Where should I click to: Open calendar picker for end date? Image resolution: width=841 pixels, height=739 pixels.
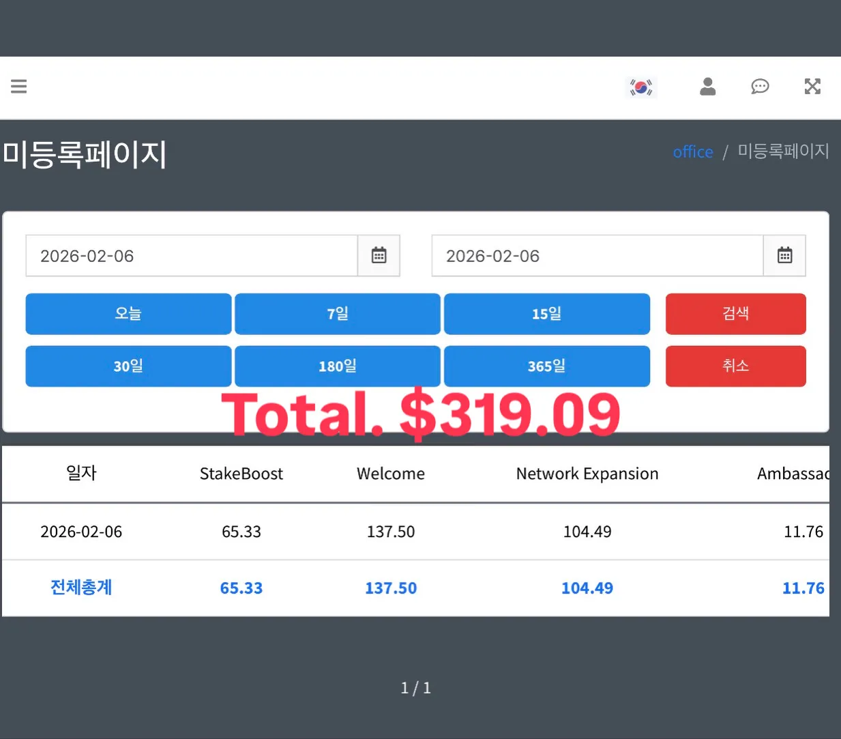pos(784,256)
